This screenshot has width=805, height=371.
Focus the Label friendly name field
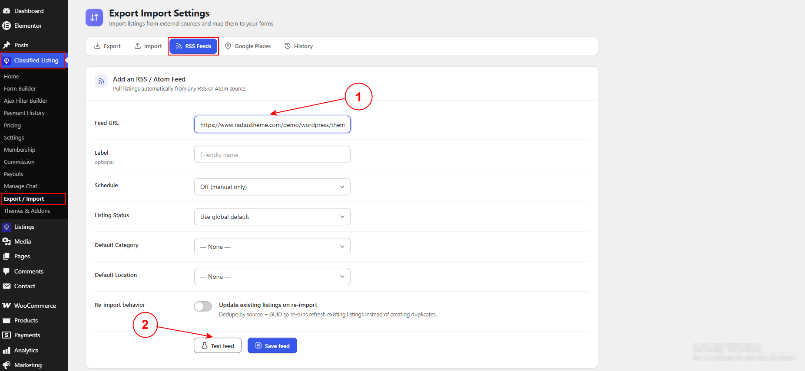click(272, 154)
